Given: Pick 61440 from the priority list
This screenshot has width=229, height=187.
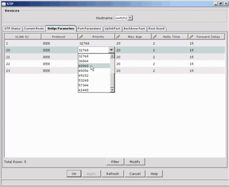Looking at the screenshot, I should (x=94, y=90).
